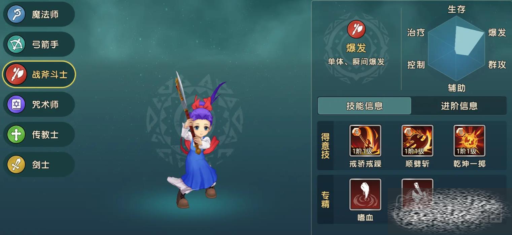The height and width of the screenshot is (235, 512).
Task: Open the 顺劈斩 skill icon
Action: (x=417, y=141)
